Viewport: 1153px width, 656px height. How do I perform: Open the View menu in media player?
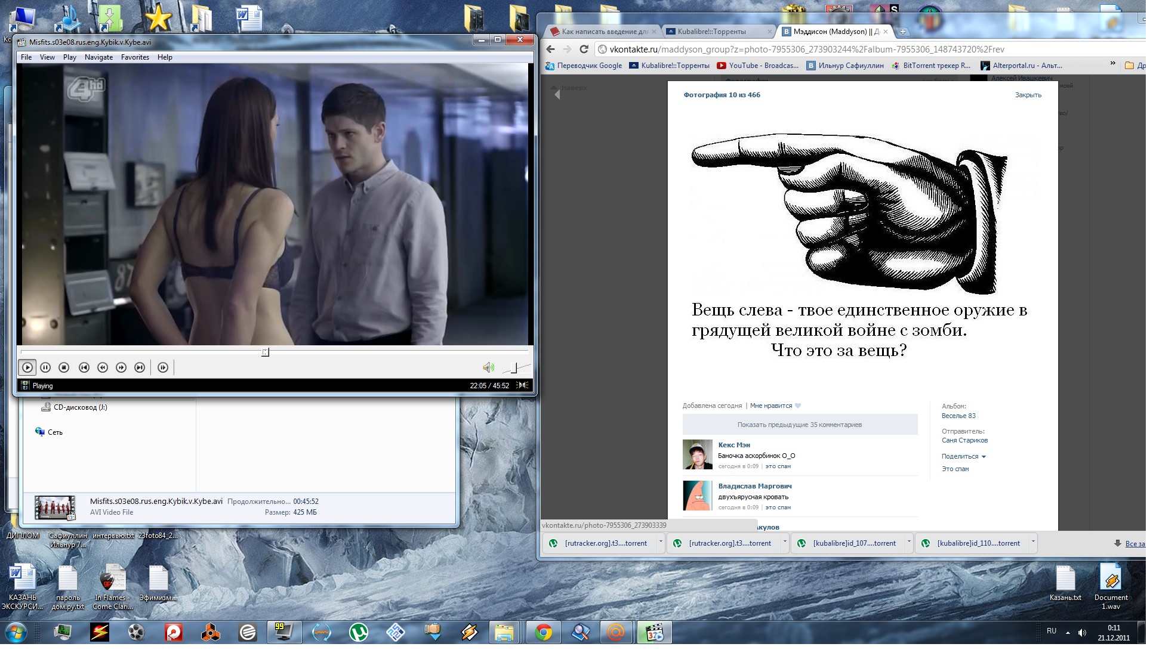48,58
